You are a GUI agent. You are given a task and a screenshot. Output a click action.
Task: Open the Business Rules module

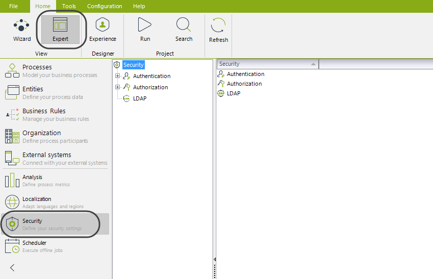[55, 115]
